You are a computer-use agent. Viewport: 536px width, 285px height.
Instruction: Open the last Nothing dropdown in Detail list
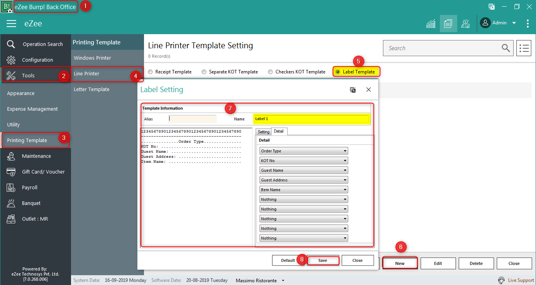coord(304,238)
